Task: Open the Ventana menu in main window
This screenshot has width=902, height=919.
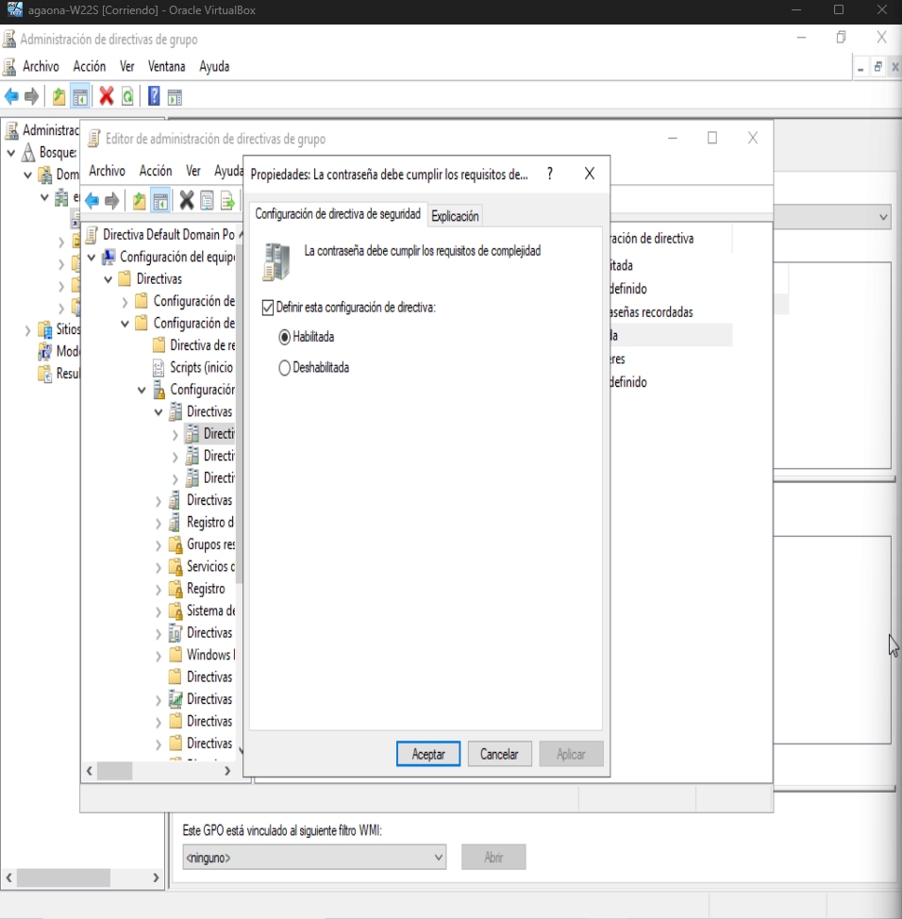Action: [166, 66]
